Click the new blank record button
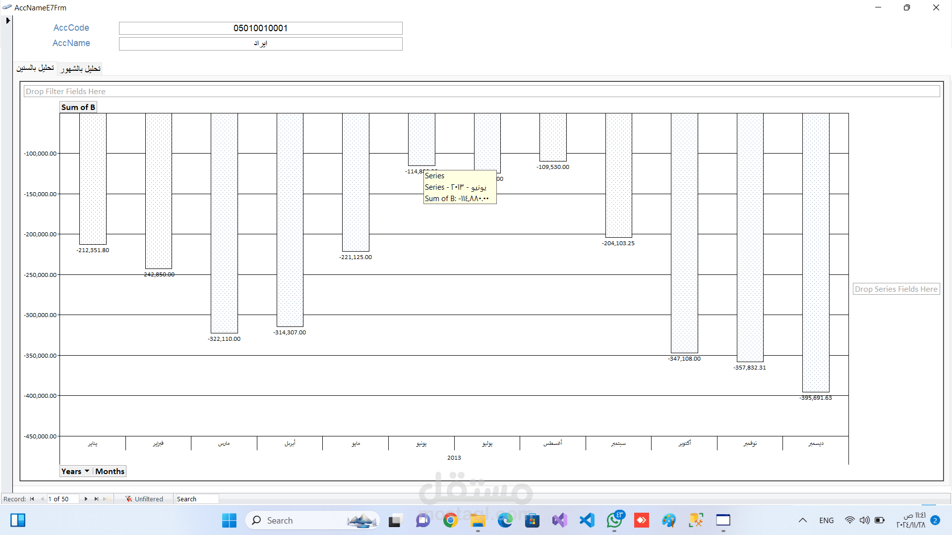The image size is (952, 535). tap(106, 499)
